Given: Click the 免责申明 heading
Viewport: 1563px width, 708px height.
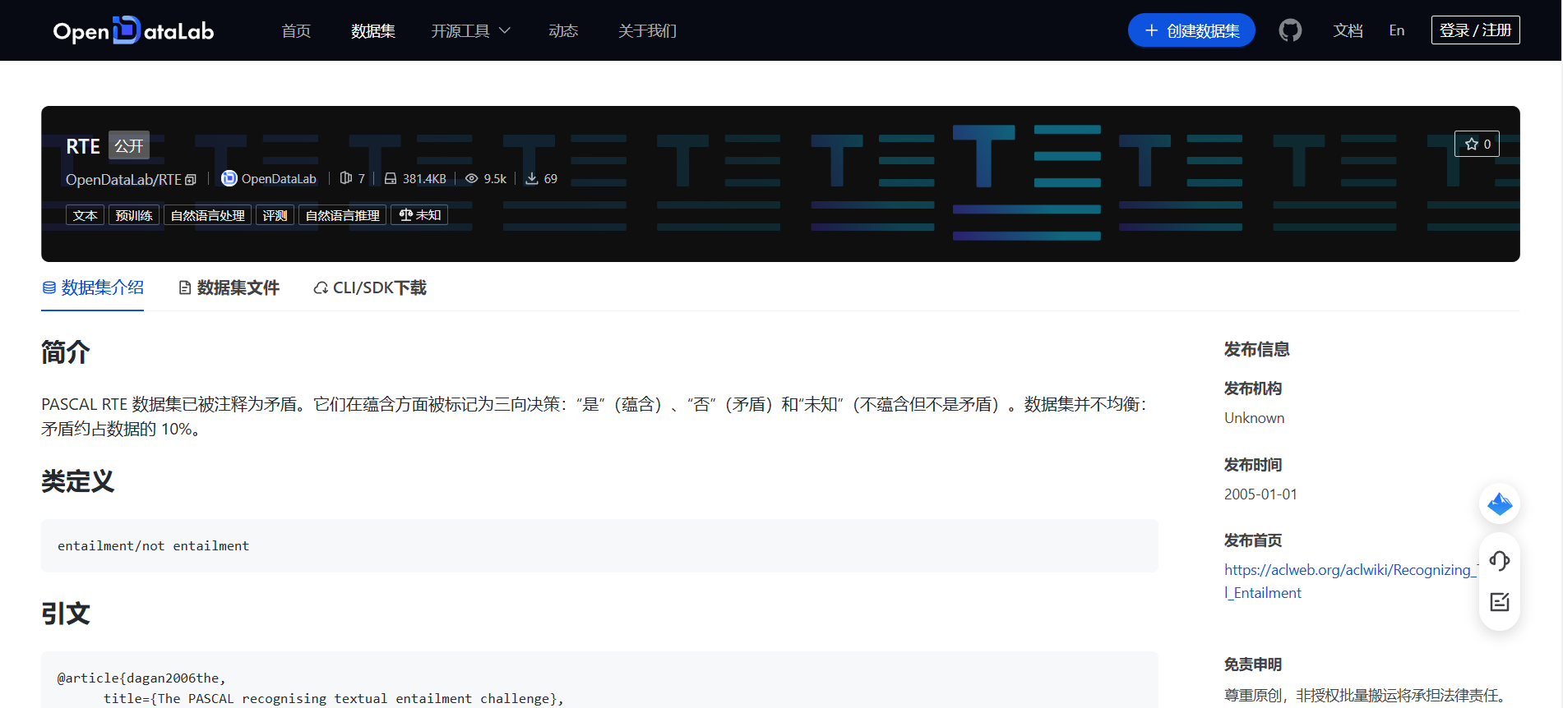Looking at the screenshot, I should click(x=1253, y=664).
